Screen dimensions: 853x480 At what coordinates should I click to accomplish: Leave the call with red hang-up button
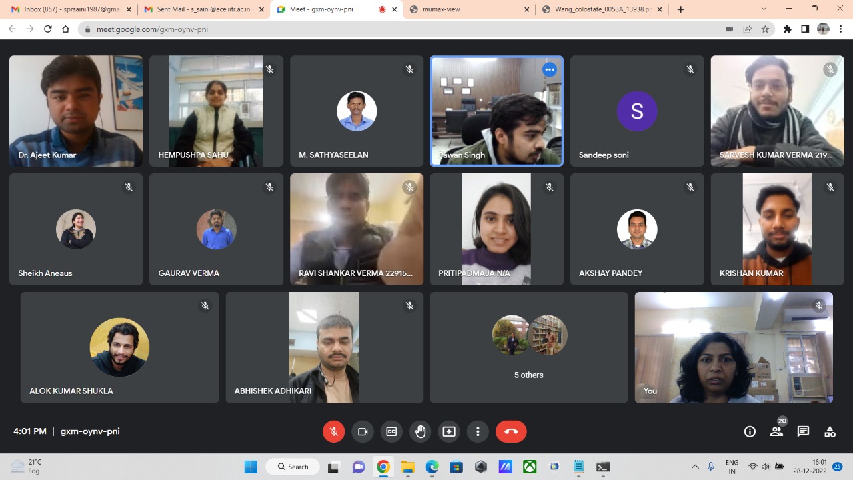point(511,431)
